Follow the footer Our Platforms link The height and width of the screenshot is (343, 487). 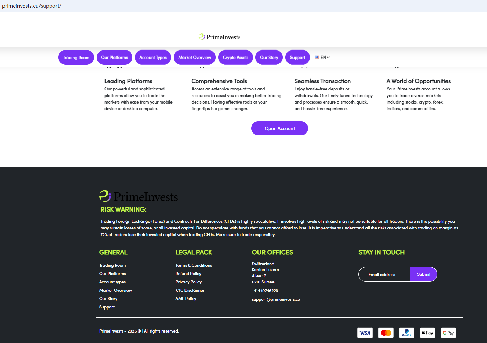coord(112,274)
